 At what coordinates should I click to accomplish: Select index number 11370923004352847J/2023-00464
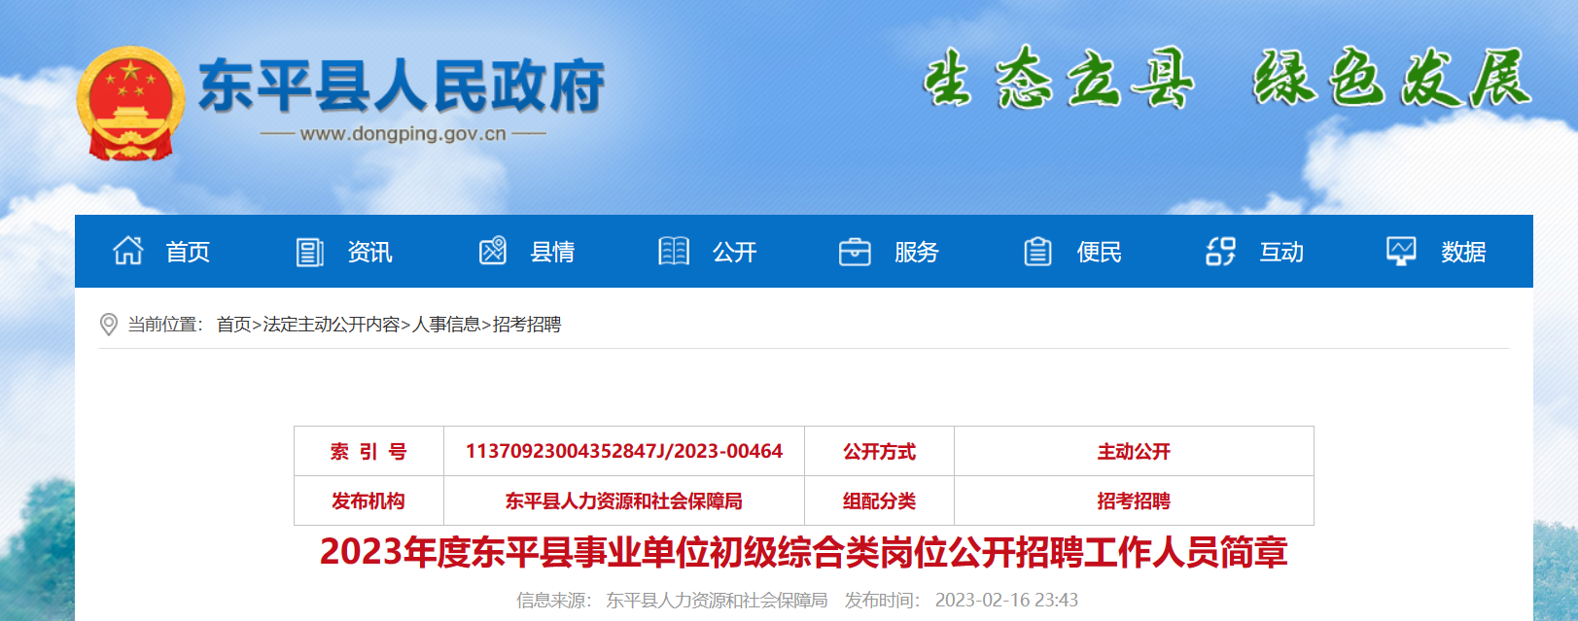(x=624, y=451)
